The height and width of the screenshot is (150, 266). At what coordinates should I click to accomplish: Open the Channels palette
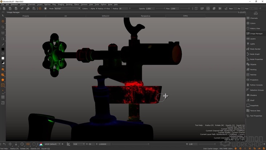click(252, 18)
